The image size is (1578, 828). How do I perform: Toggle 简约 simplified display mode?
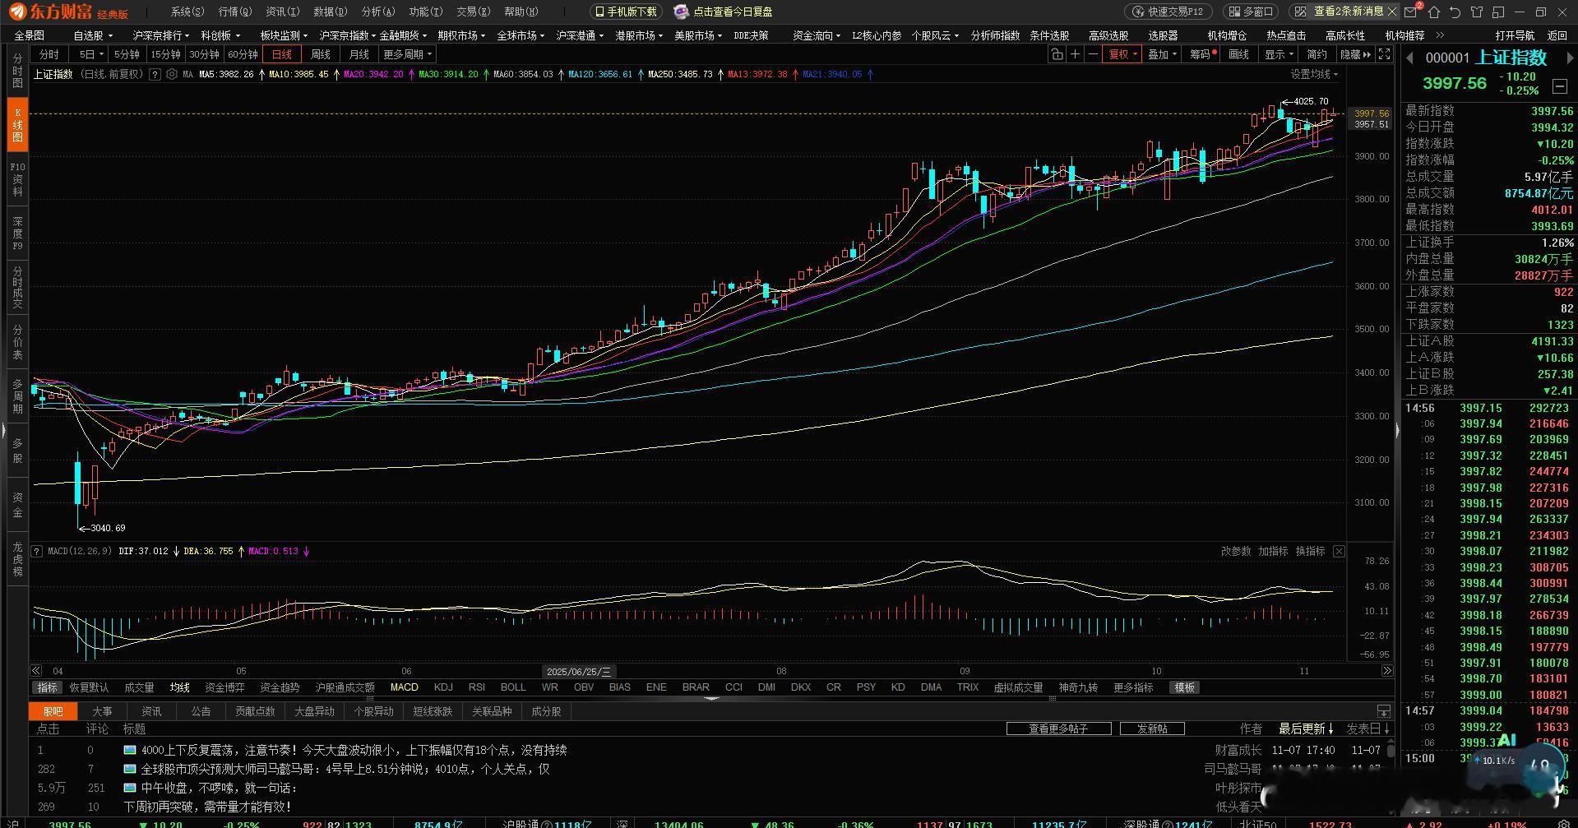[x=1317, y=54]
